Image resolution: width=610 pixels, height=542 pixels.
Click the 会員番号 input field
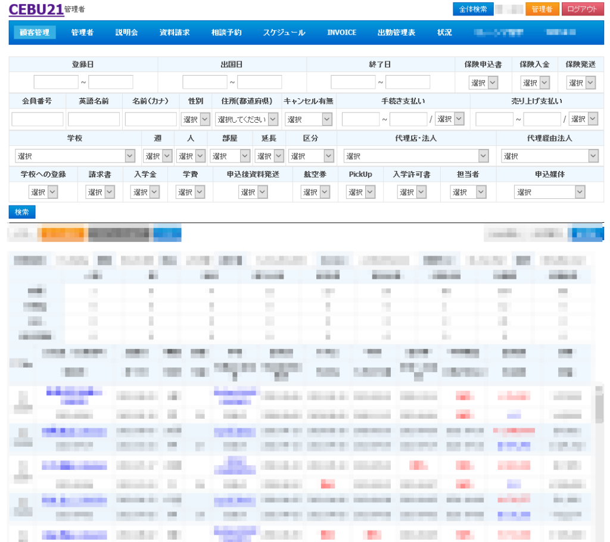(x=38, y=119)
